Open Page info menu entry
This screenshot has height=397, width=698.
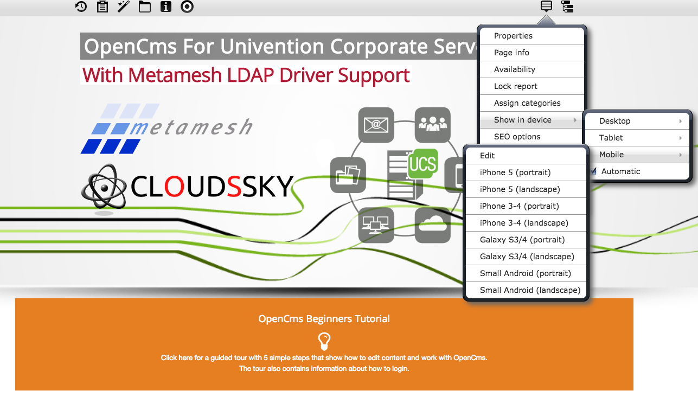tap(531, 53)
